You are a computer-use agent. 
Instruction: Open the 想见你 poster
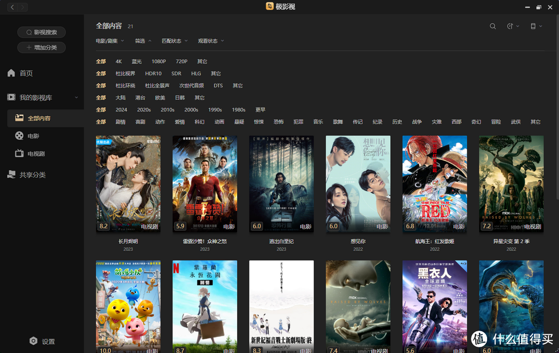(358, 184)
